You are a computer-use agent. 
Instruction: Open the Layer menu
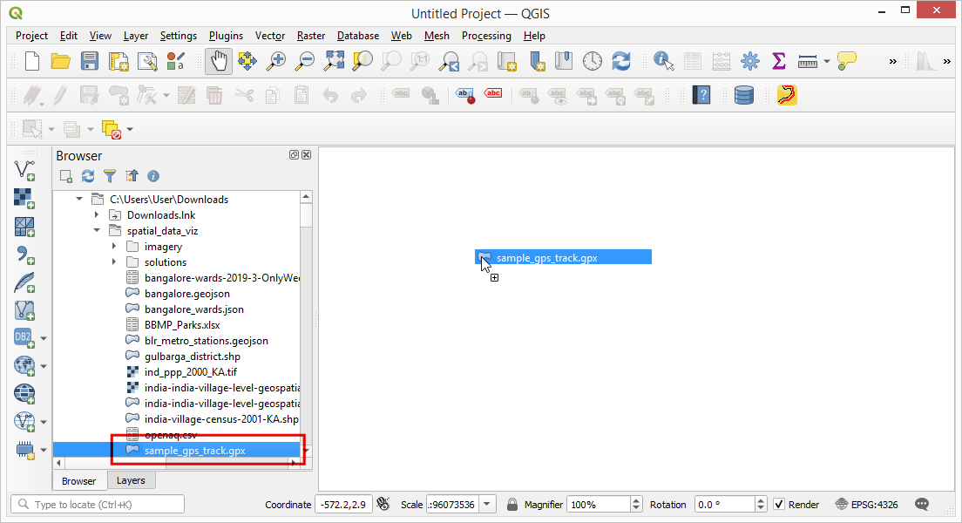tap(136, 36)
